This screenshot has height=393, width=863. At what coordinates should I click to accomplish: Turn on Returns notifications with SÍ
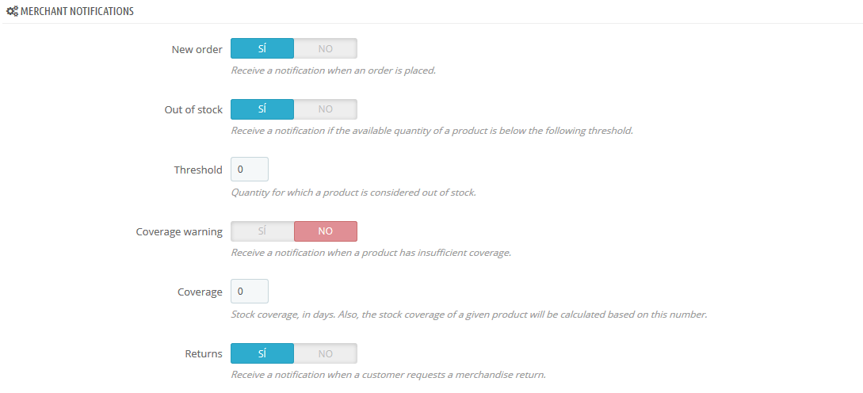point(262,353)
